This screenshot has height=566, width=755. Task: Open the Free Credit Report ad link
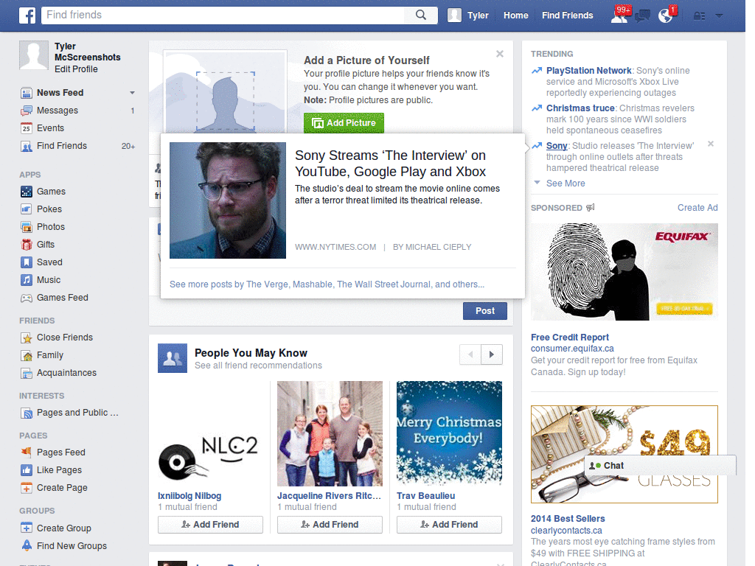coord(570,338)
